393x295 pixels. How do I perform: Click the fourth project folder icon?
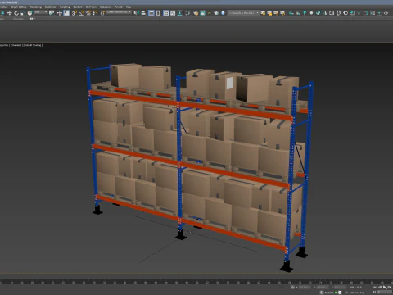coord(282,13)
